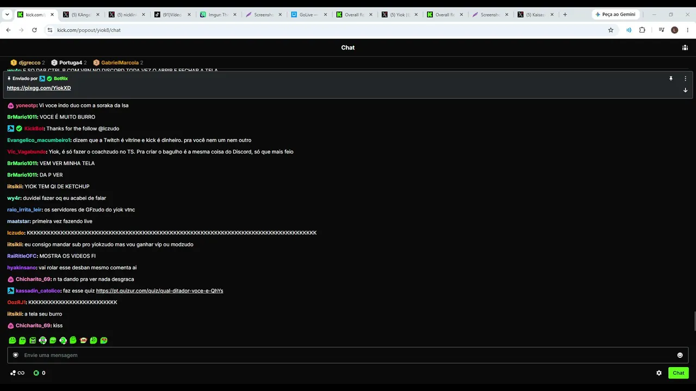The image size is (696, 391).
Task: Click username raio_irrita_leir
Action: [x=24, y=210]
